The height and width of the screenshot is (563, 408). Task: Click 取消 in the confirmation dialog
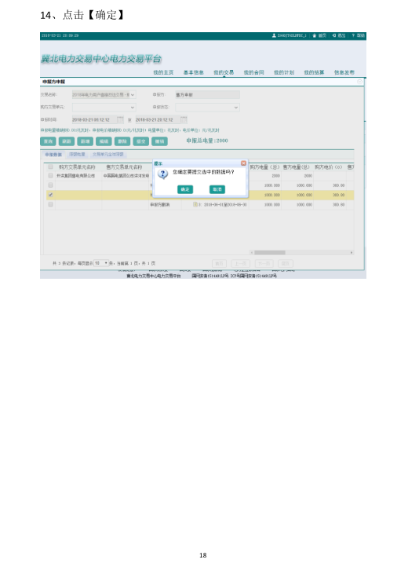(x=217, y=189)
